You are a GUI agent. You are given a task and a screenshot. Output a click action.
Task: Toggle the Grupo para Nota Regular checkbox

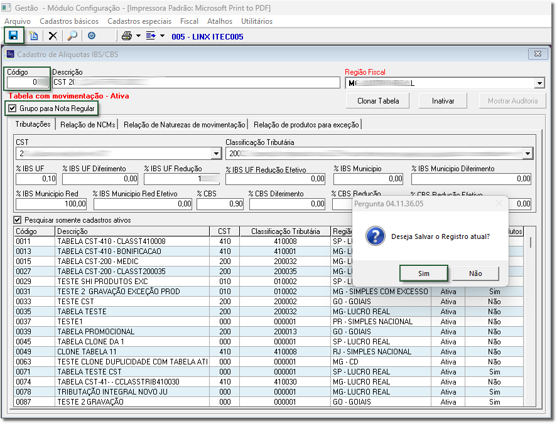pyautogui.click(x=13, y=109)
